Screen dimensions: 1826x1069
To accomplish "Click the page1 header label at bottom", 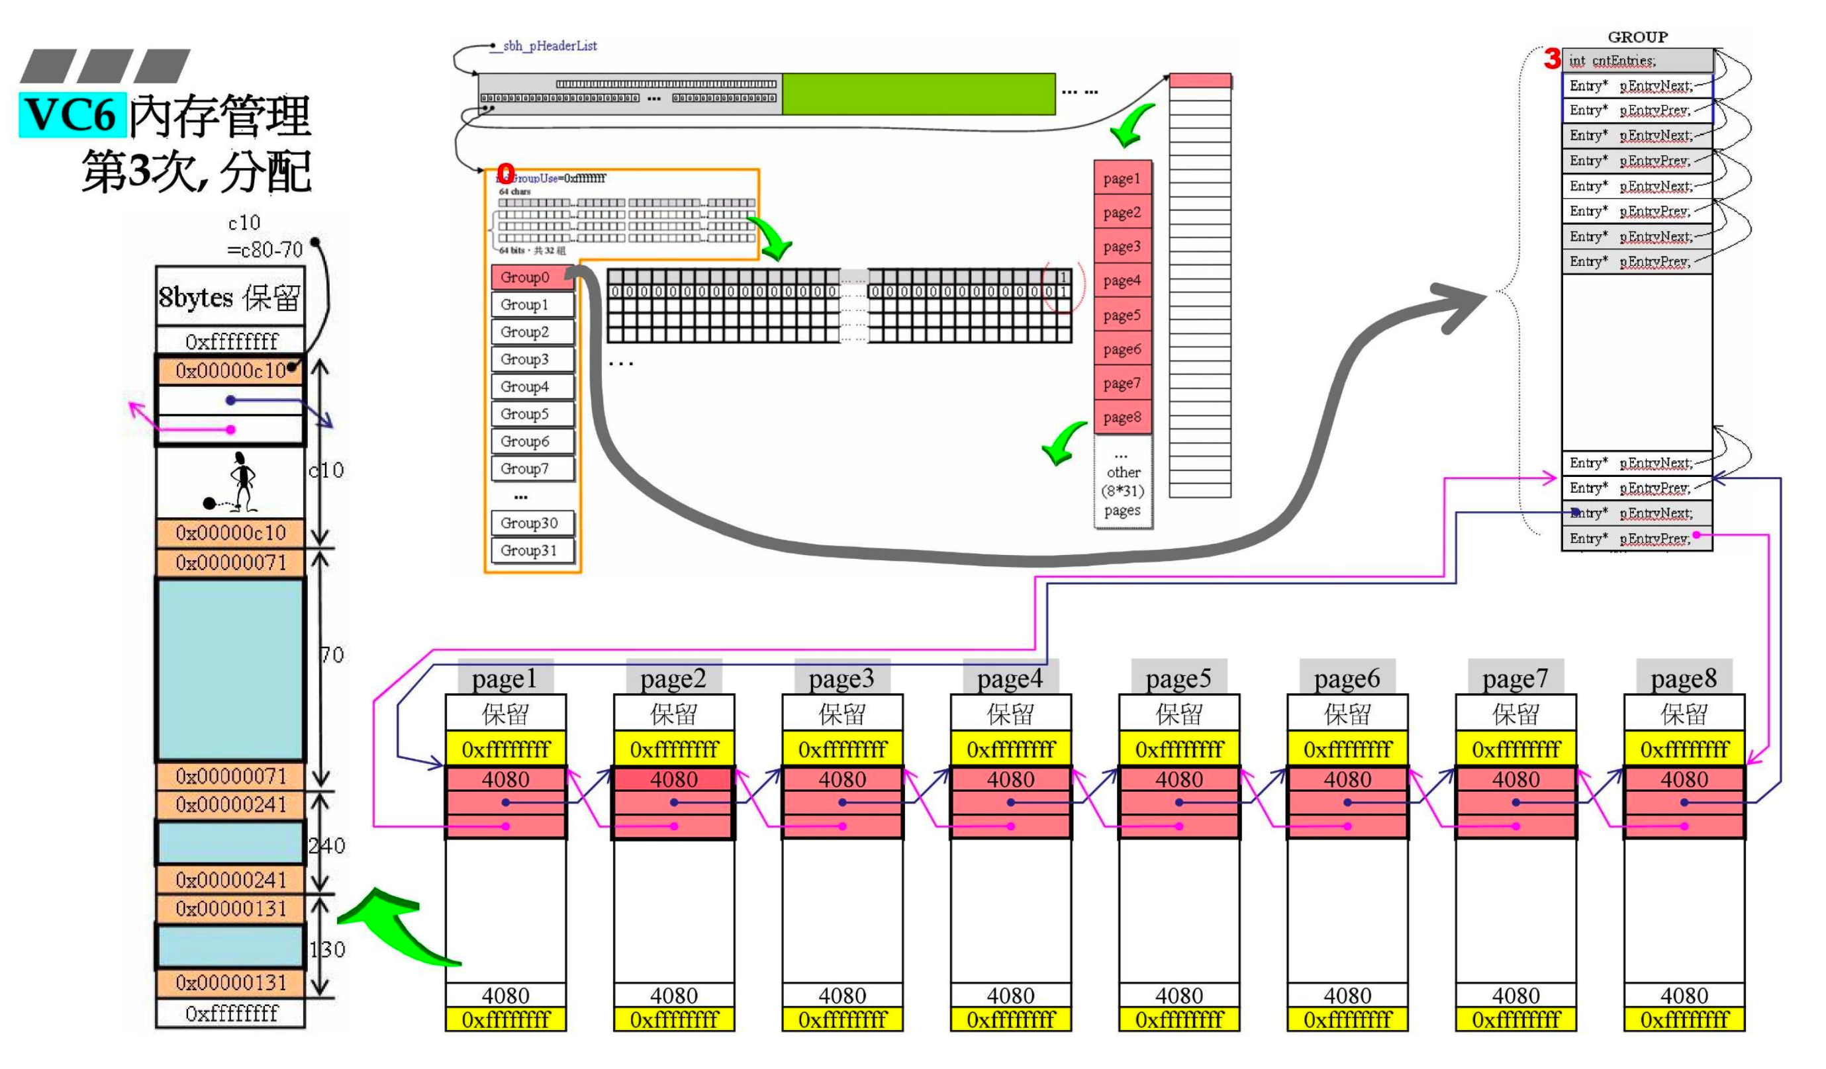I will click(x=505, y=678).
